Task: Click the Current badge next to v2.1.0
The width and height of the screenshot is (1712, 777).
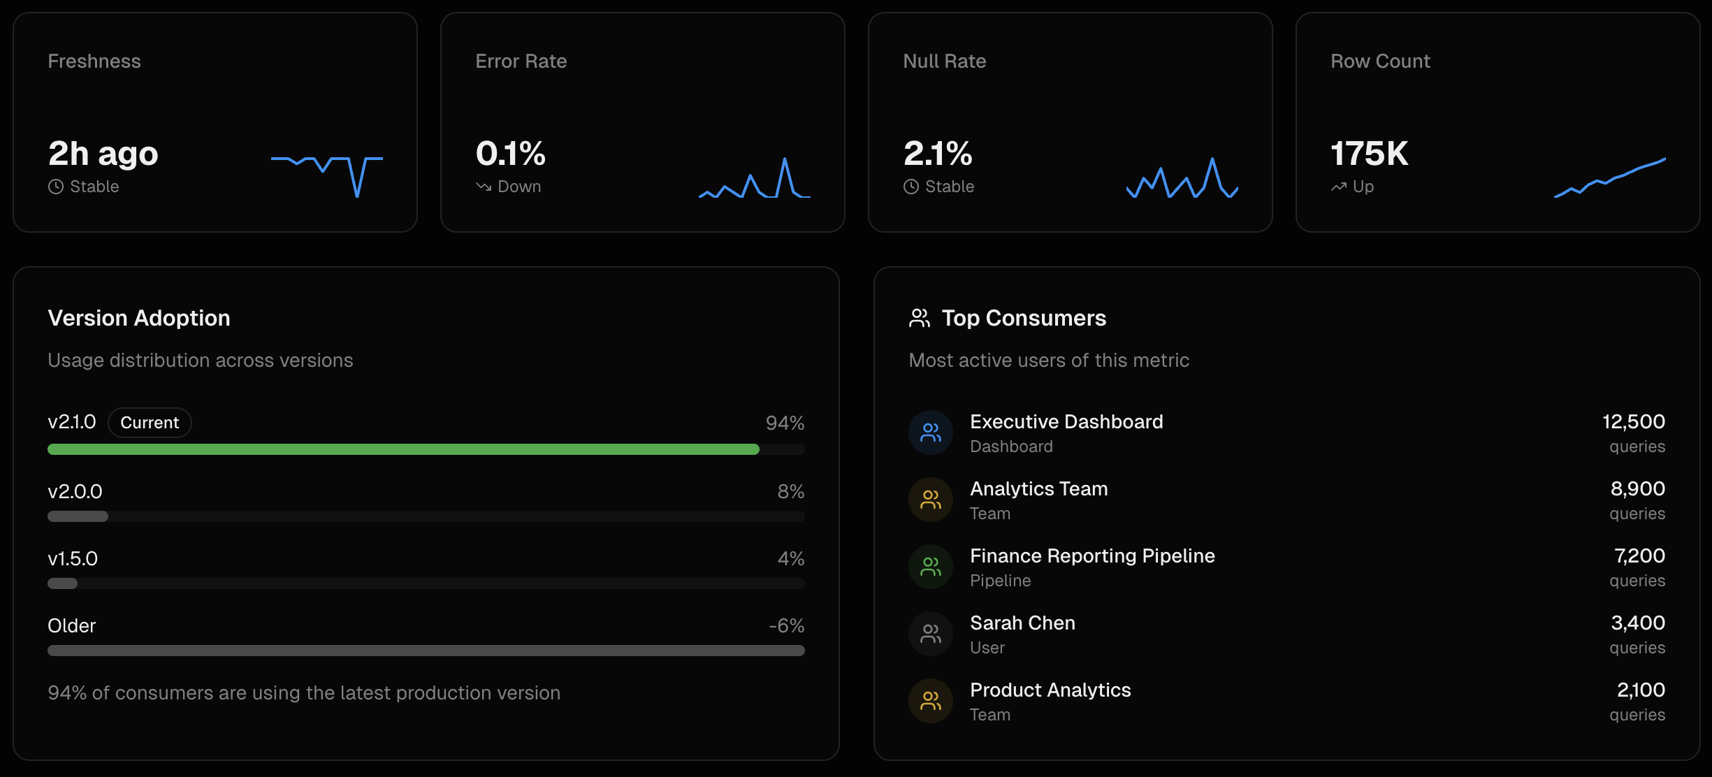Action: (x=150, y=422)
